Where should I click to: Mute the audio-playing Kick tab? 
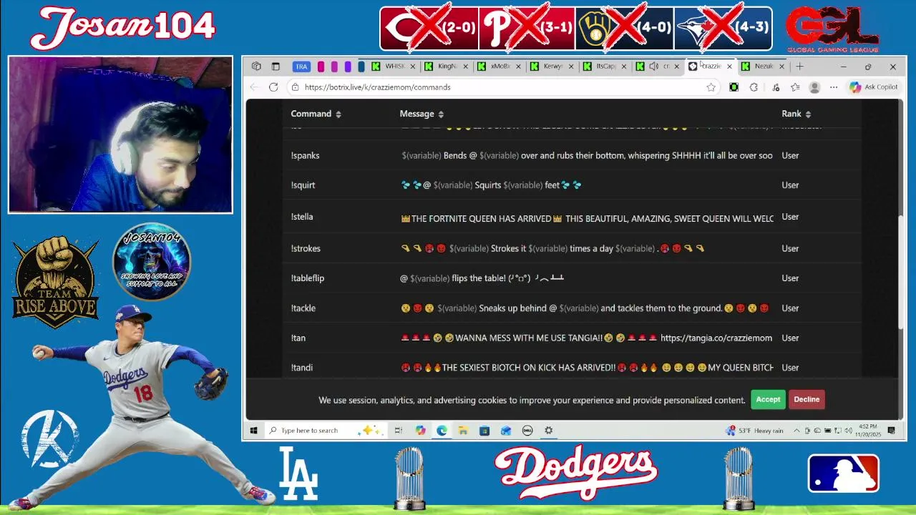pyautogui.click(x=653, y=67)
